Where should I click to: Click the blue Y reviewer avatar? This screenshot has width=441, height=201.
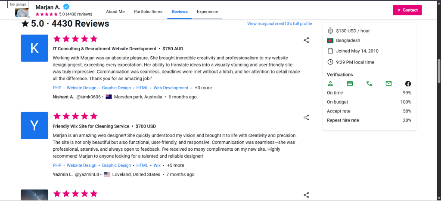(34, 125)
